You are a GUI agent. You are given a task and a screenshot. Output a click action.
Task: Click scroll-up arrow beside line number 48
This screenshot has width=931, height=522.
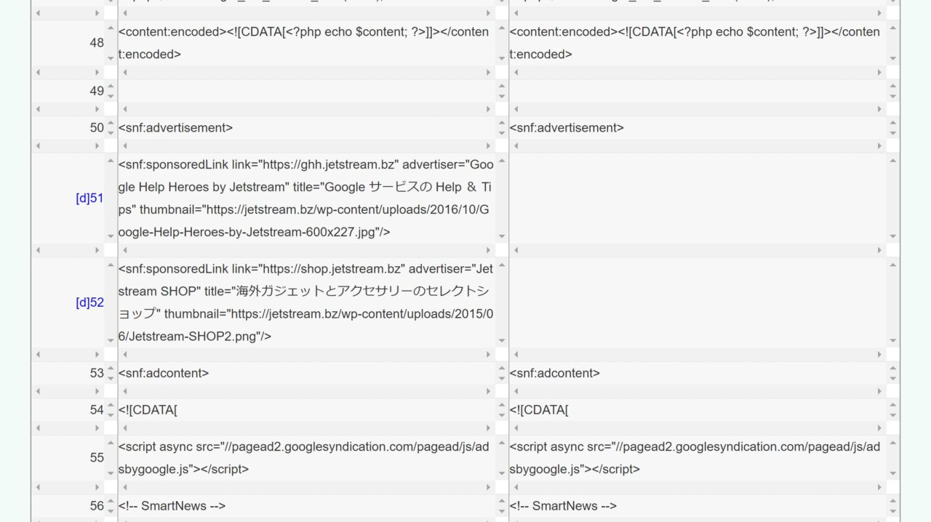tap(111, 28)
